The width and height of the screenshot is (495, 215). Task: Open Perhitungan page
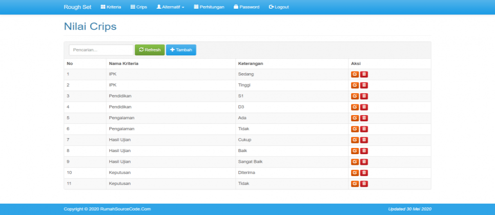point(209,7)
